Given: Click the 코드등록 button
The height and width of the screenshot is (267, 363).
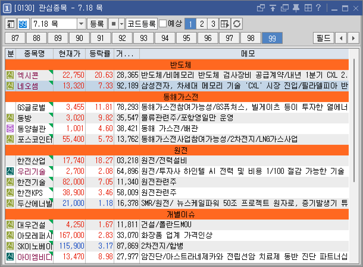Looking at the screenshot, I should click(x=142, y=24).
